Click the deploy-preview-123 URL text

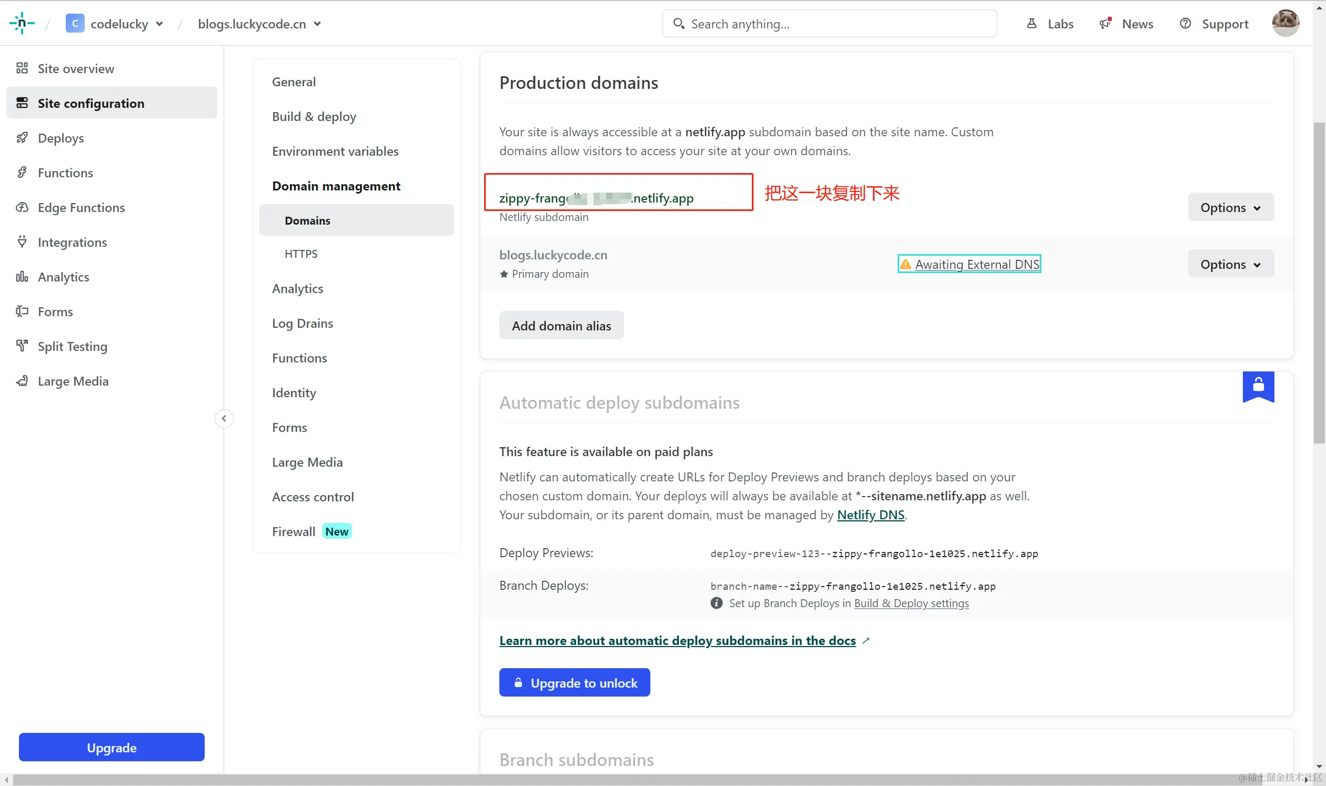tap(873, 553)
